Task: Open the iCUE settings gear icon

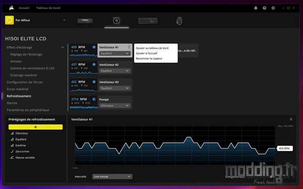Action: [273, 8]
